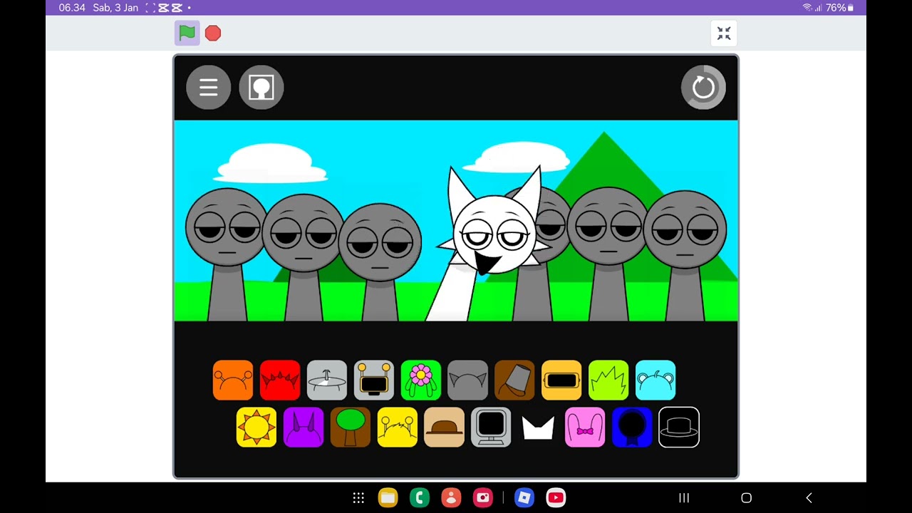Select the gray cat-ears character icon
Screen dimensions: 912x513
click(468, 380)
